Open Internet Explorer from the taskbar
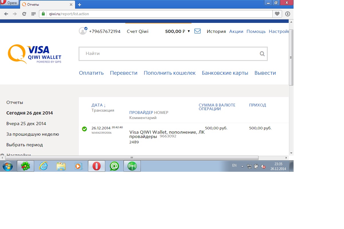Viewport: 344px width, 229px height. tap(43, 166)
